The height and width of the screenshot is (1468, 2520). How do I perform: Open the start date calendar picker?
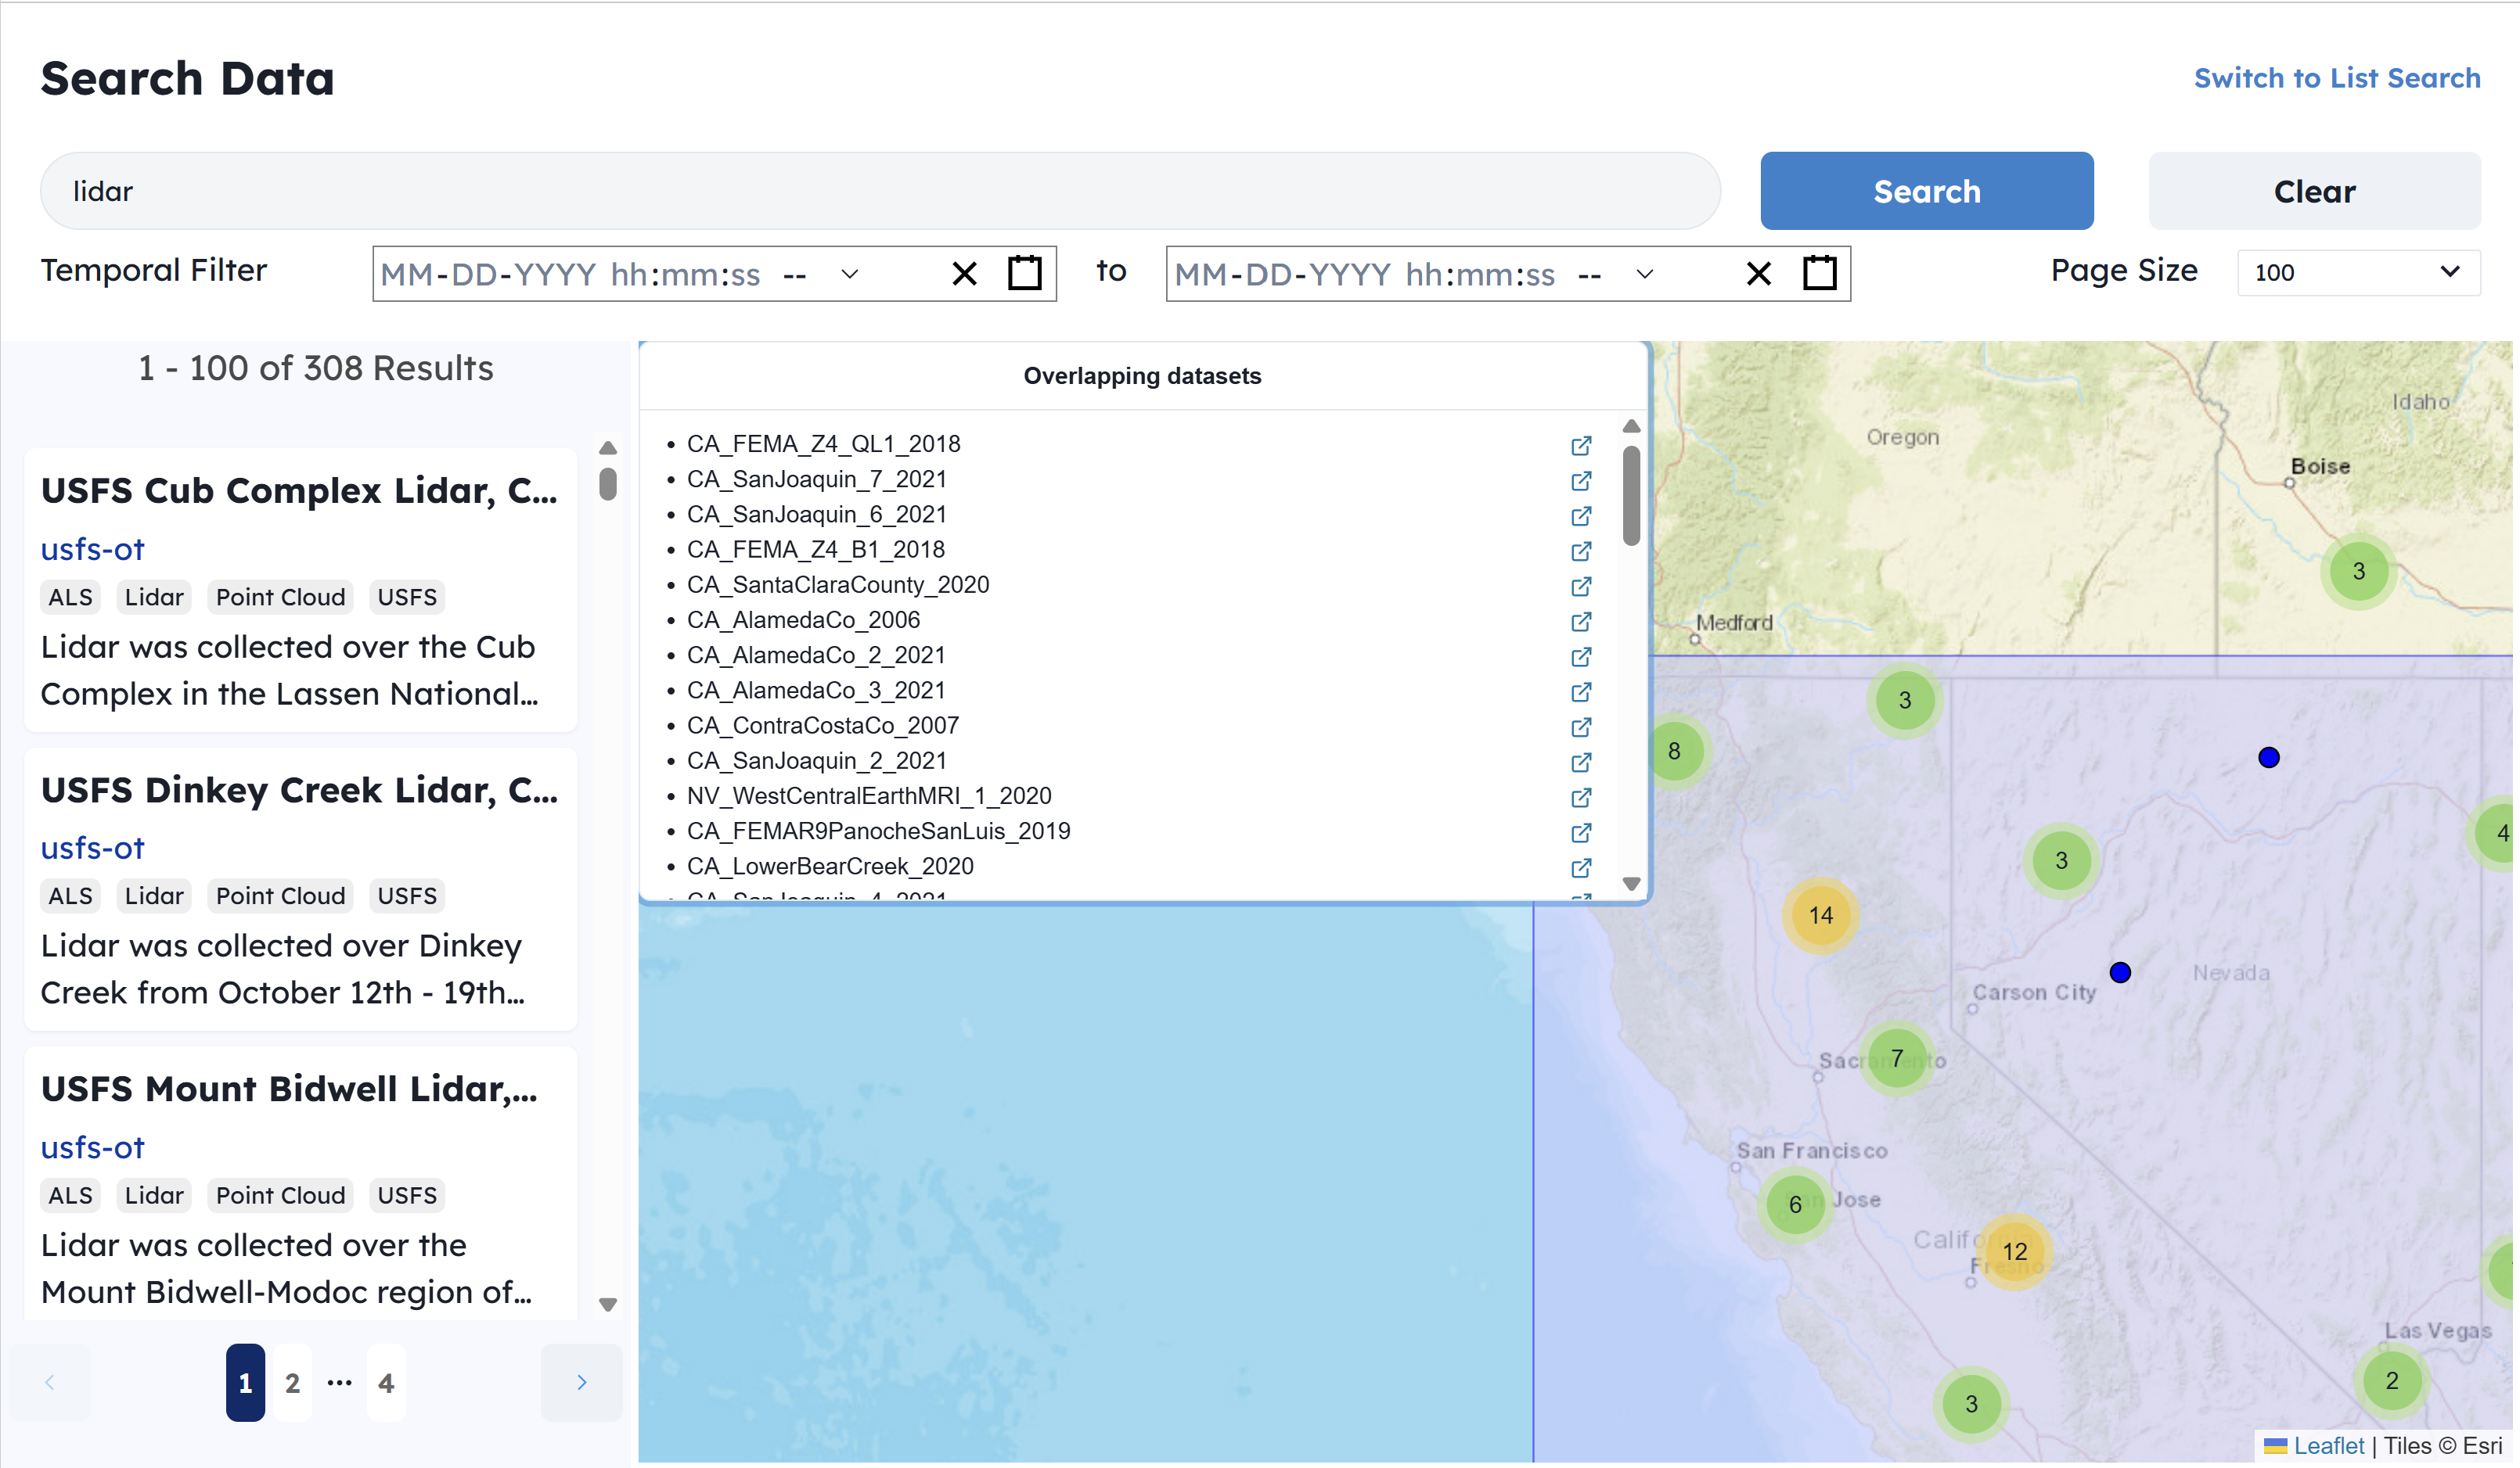coord(1027,273)
